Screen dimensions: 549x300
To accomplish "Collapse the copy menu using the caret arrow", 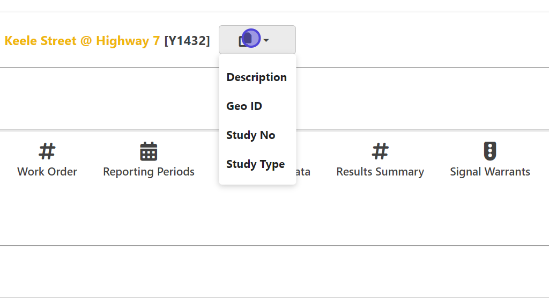I will click(266, 40).
